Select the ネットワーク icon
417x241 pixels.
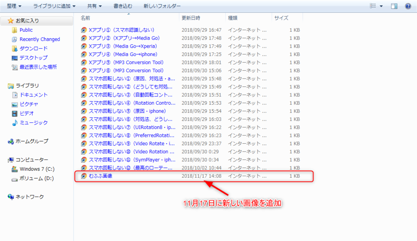[x=10, y=197]
